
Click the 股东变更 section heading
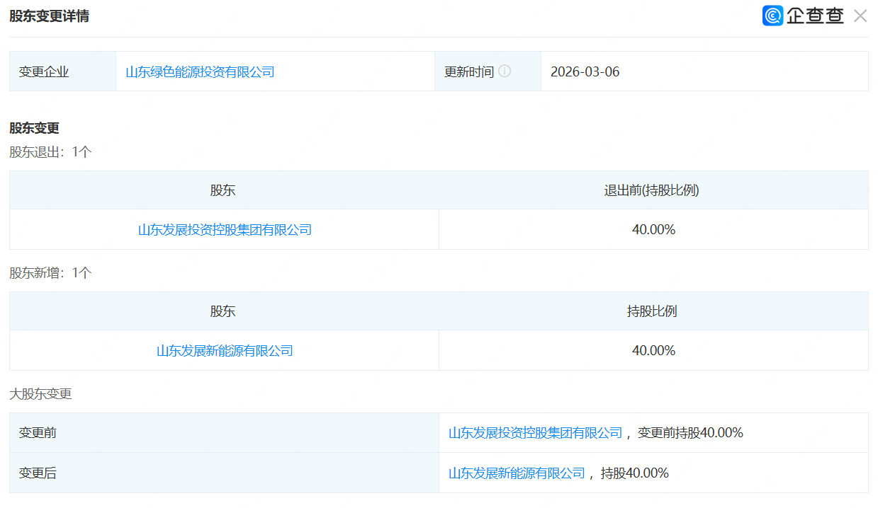34,128
